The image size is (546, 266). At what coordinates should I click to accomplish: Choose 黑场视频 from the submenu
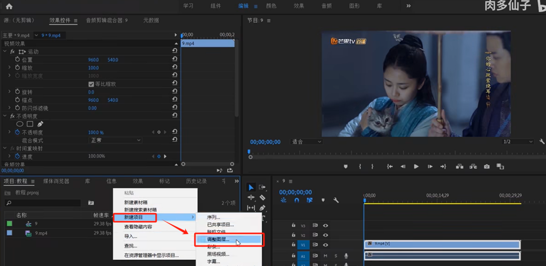click(218, 254)
